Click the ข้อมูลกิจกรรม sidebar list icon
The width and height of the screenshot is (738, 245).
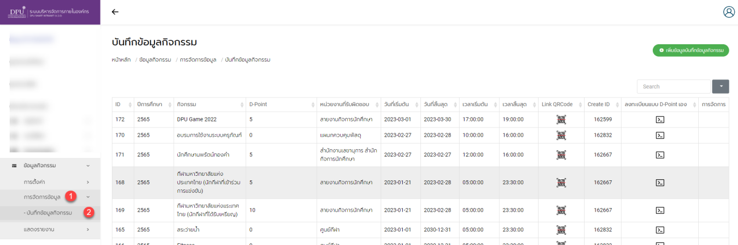[x=14, y=166]
